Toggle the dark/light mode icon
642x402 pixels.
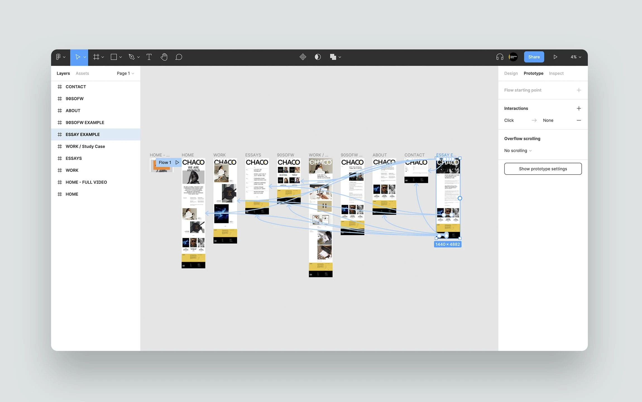[318, 57]
